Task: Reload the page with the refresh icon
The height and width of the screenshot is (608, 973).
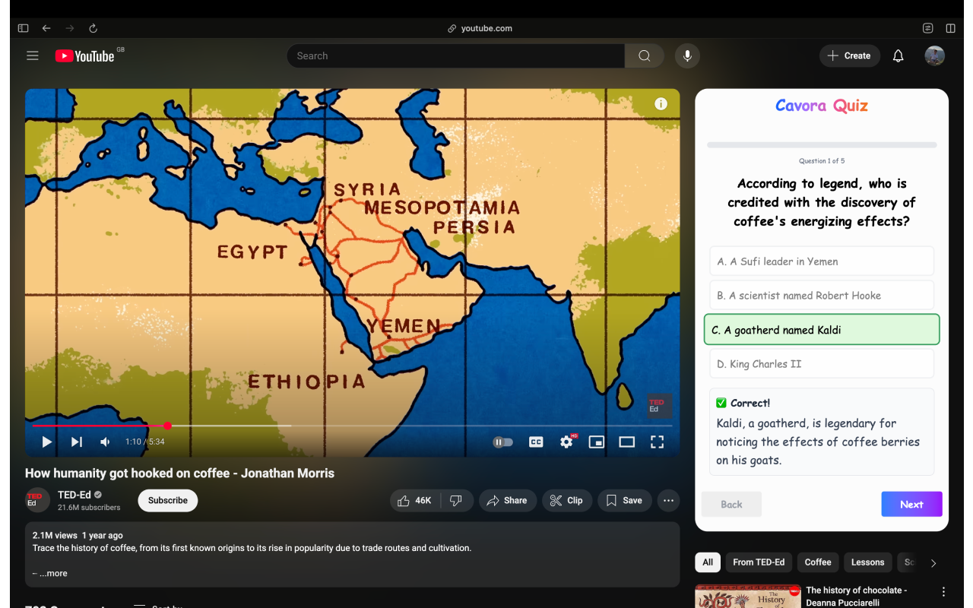Action: (x=93, y=28)
